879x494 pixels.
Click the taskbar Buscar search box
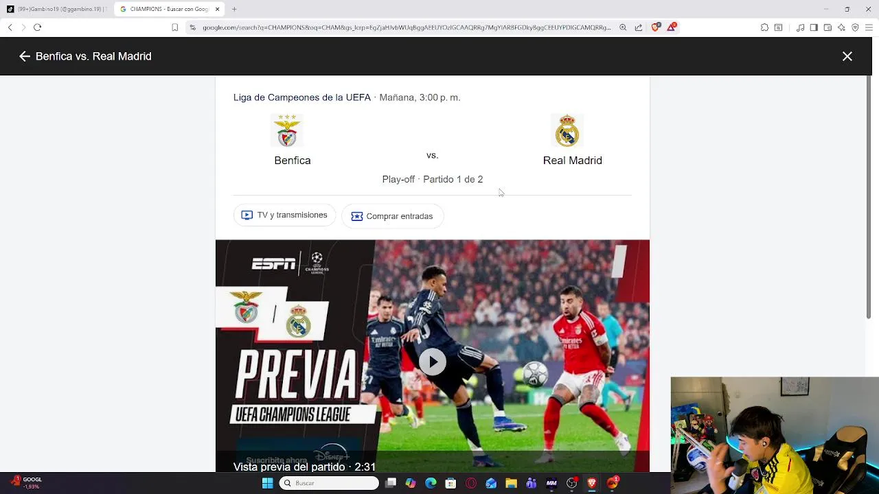pos(329,483)
